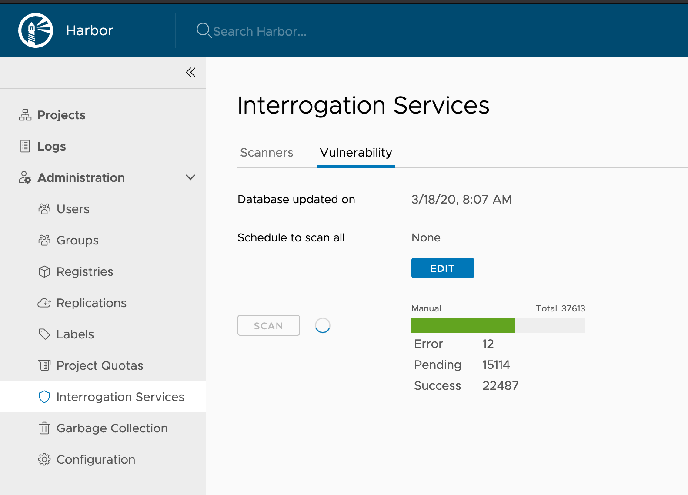Go to the Labels page

pos(75,334)
